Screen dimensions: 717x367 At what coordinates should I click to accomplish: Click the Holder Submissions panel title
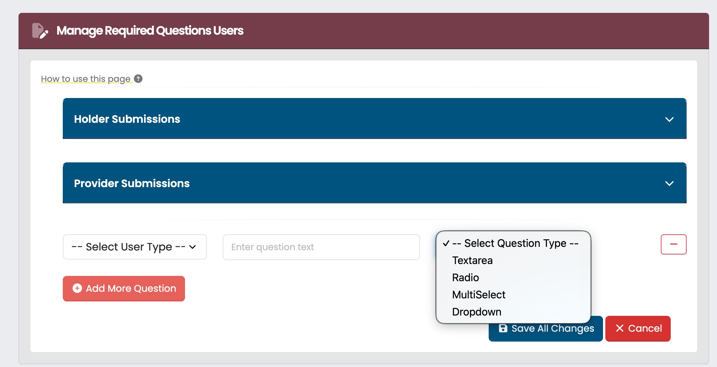(x=127, y=119)
